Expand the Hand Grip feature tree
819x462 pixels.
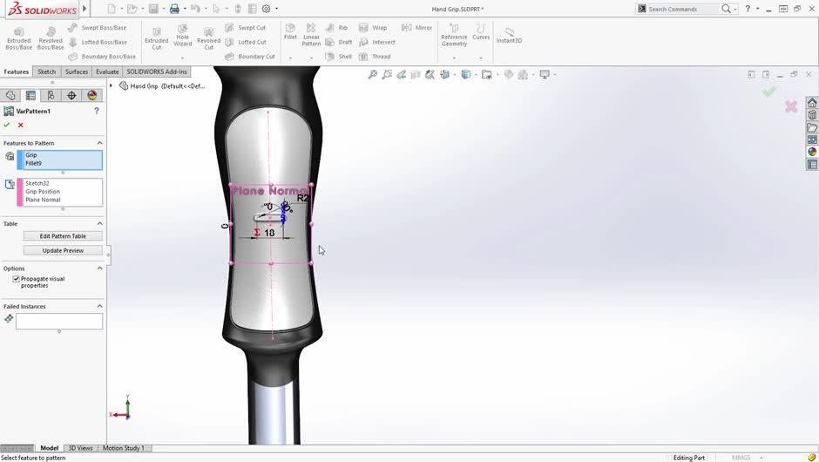pyautogui.click(x=112, y=85)
